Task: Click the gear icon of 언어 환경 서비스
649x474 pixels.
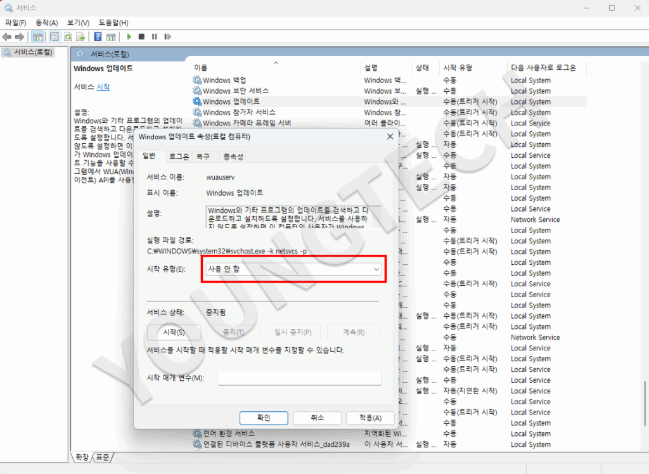Action: [197, 433]
